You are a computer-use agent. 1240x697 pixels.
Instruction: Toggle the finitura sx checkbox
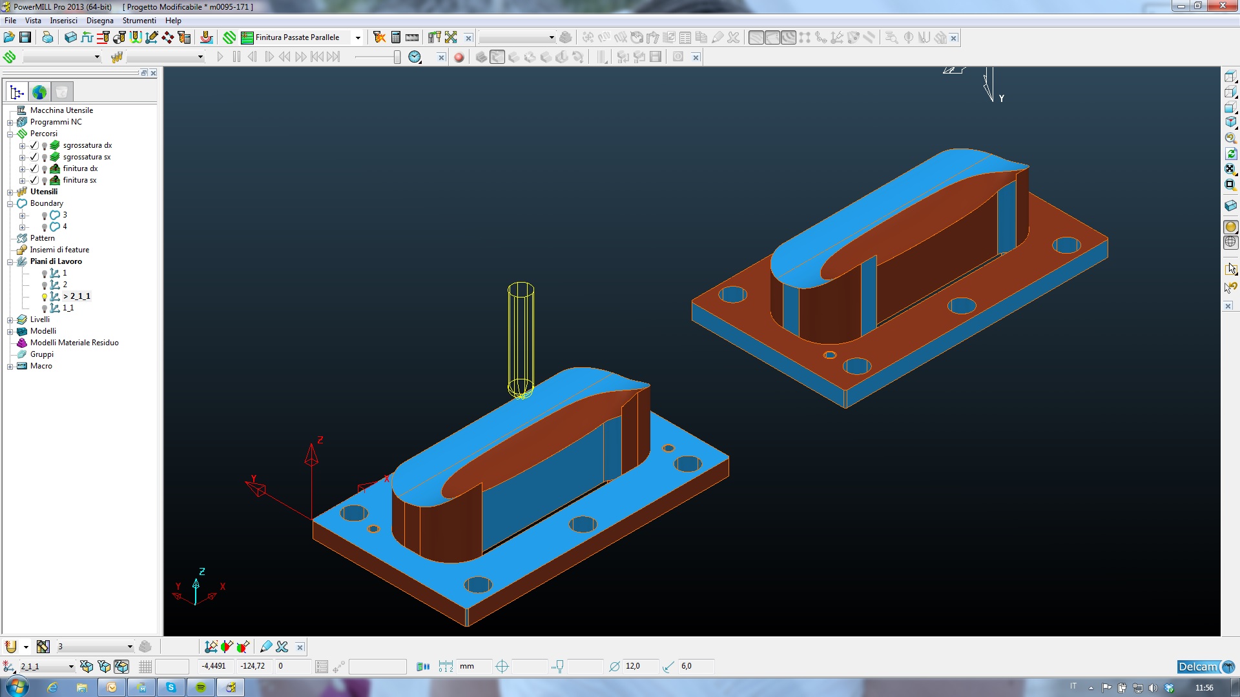[34, 180]
